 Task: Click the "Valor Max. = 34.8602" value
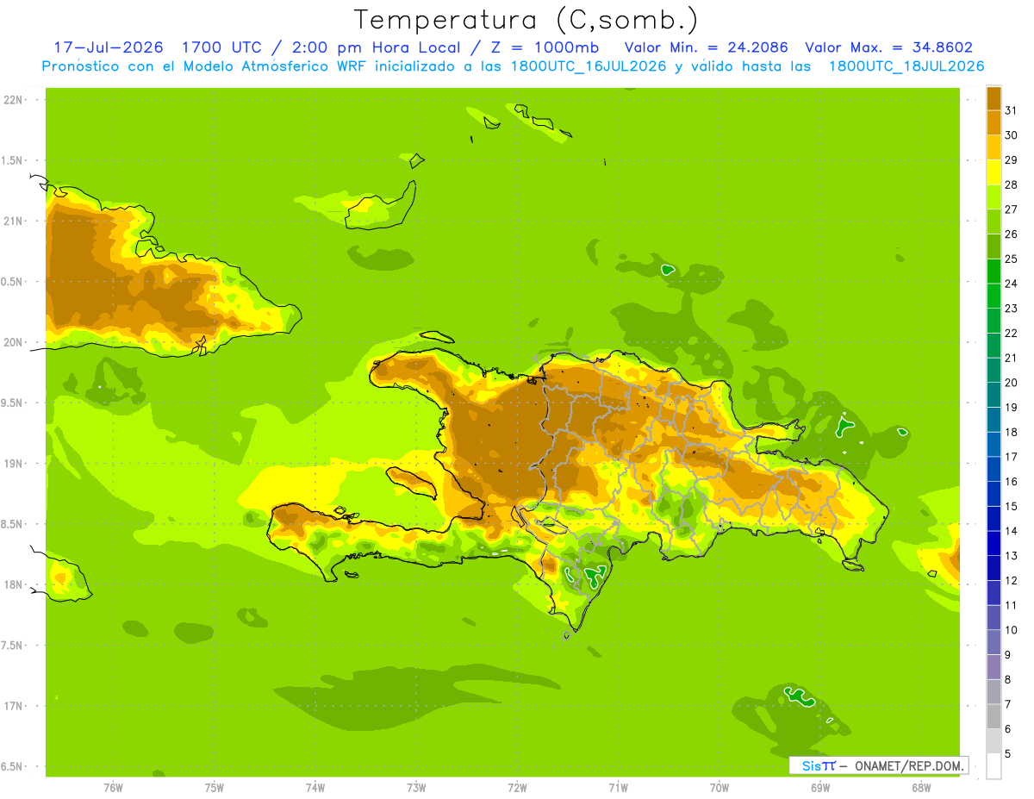(x=888, y=47)
